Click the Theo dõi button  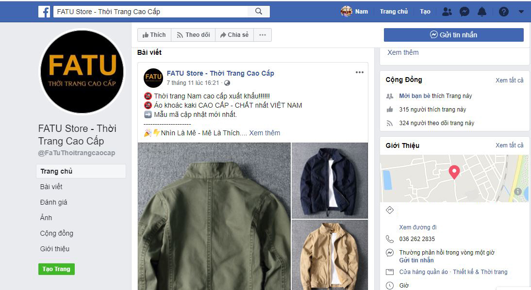coord(193,35)
